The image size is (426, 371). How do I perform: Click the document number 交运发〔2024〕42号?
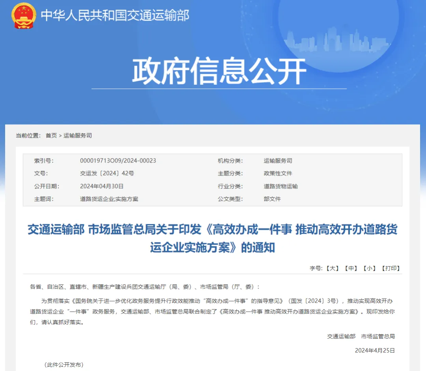107,173
